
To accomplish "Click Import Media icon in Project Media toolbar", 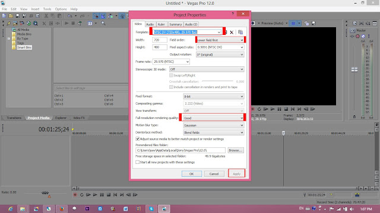I will (x=15, y=24).
